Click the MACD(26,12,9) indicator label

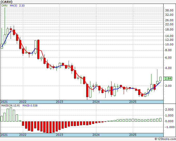tap(10, 106)
